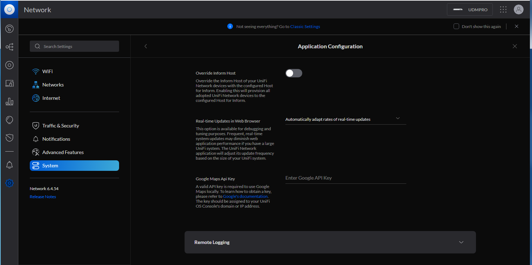
Task: Toggle the Override Inform Host switch
Action: coord(293,73)
